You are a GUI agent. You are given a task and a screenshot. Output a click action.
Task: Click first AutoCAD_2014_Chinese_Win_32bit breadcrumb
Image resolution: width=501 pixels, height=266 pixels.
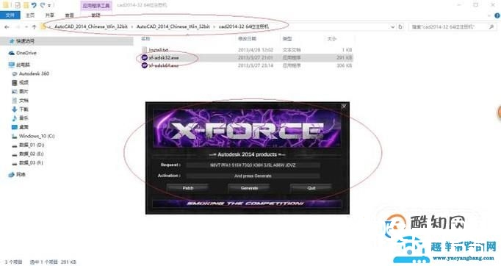click(x=91, y=27)
